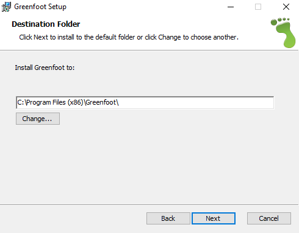This screenshot has width=299, height=233.
Task: Proceed with the Next button
Action: click(214, 218)
